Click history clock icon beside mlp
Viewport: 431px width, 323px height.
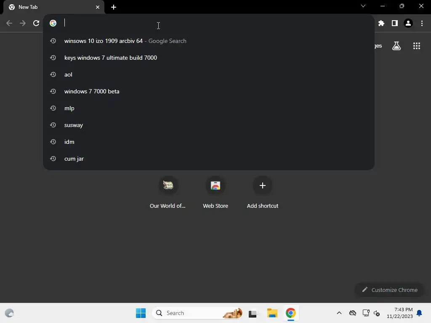(x=53, y=108)
